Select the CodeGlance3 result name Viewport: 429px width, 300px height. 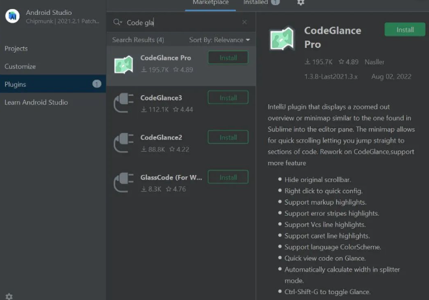tap(161, 98)
